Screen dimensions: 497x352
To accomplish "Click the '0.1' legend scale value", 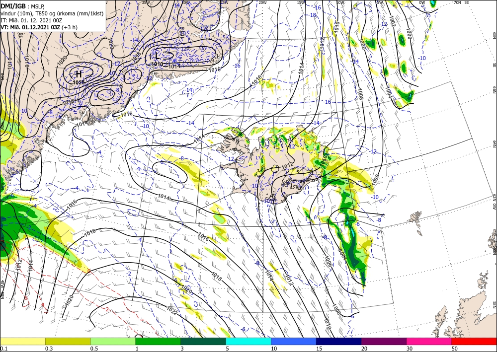I will tap(3, 349).
